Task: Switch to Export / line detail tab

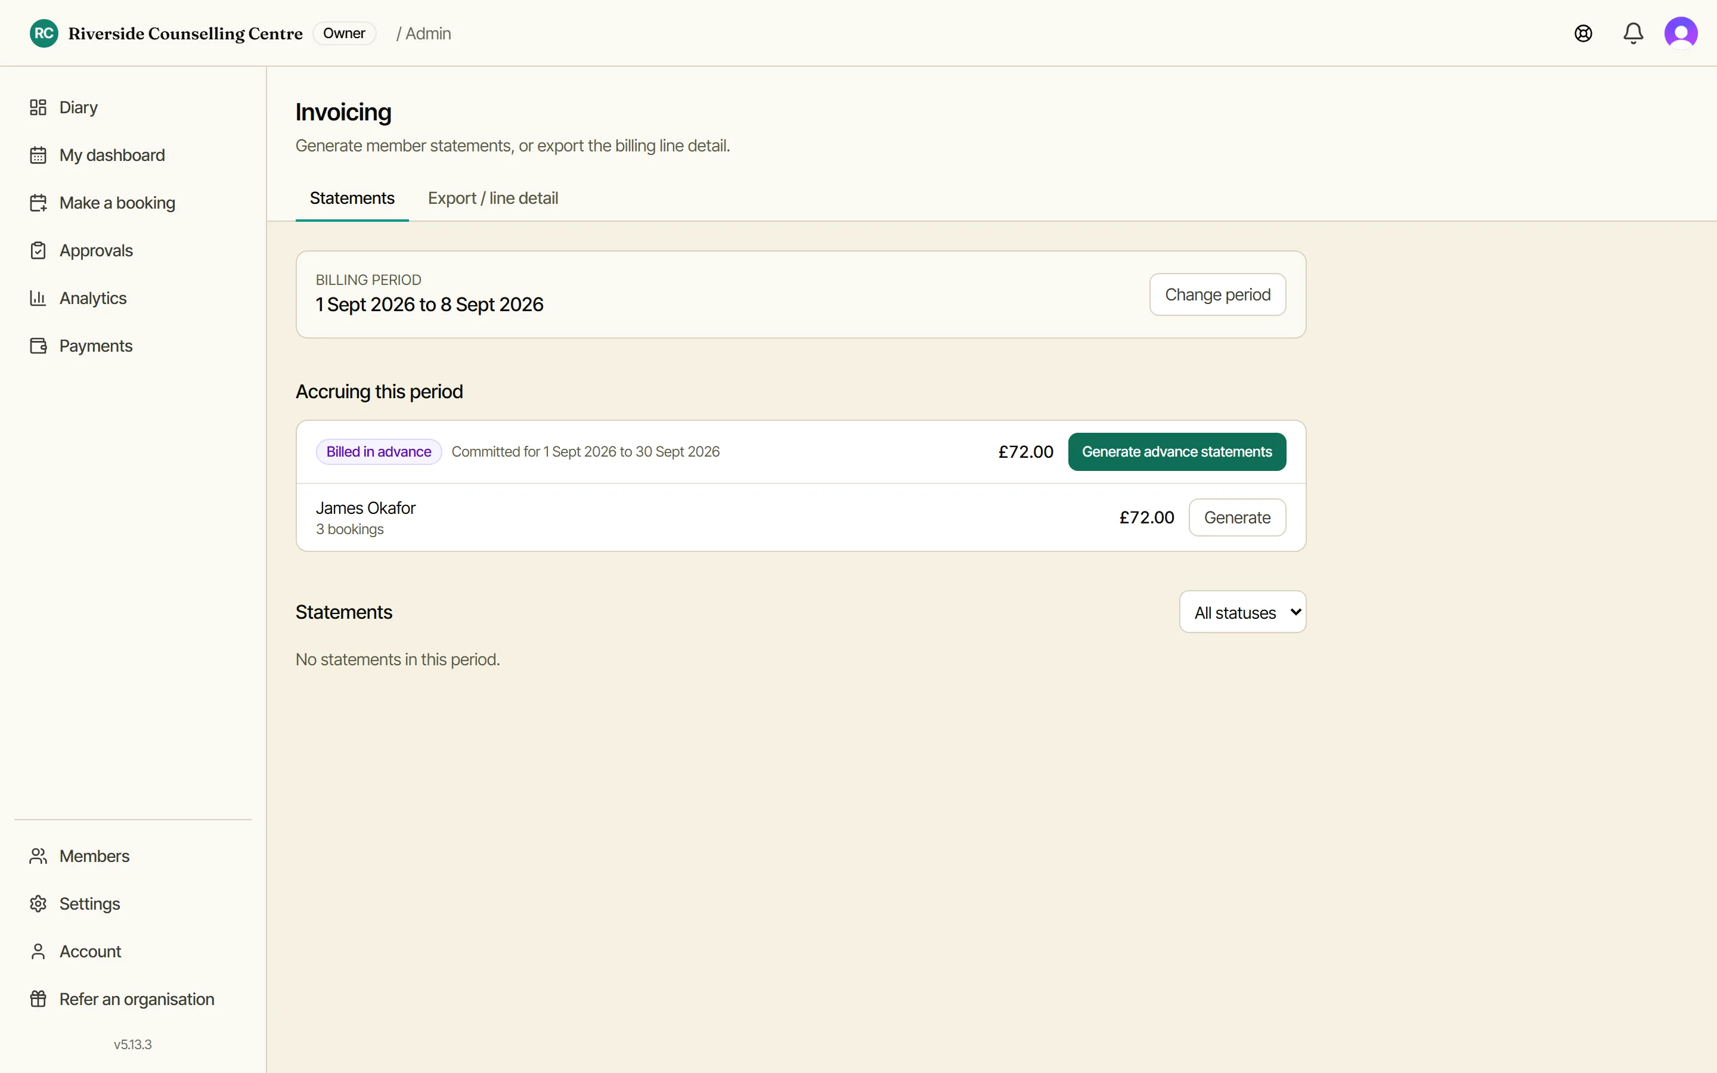Action: click(x=492, y=198)
